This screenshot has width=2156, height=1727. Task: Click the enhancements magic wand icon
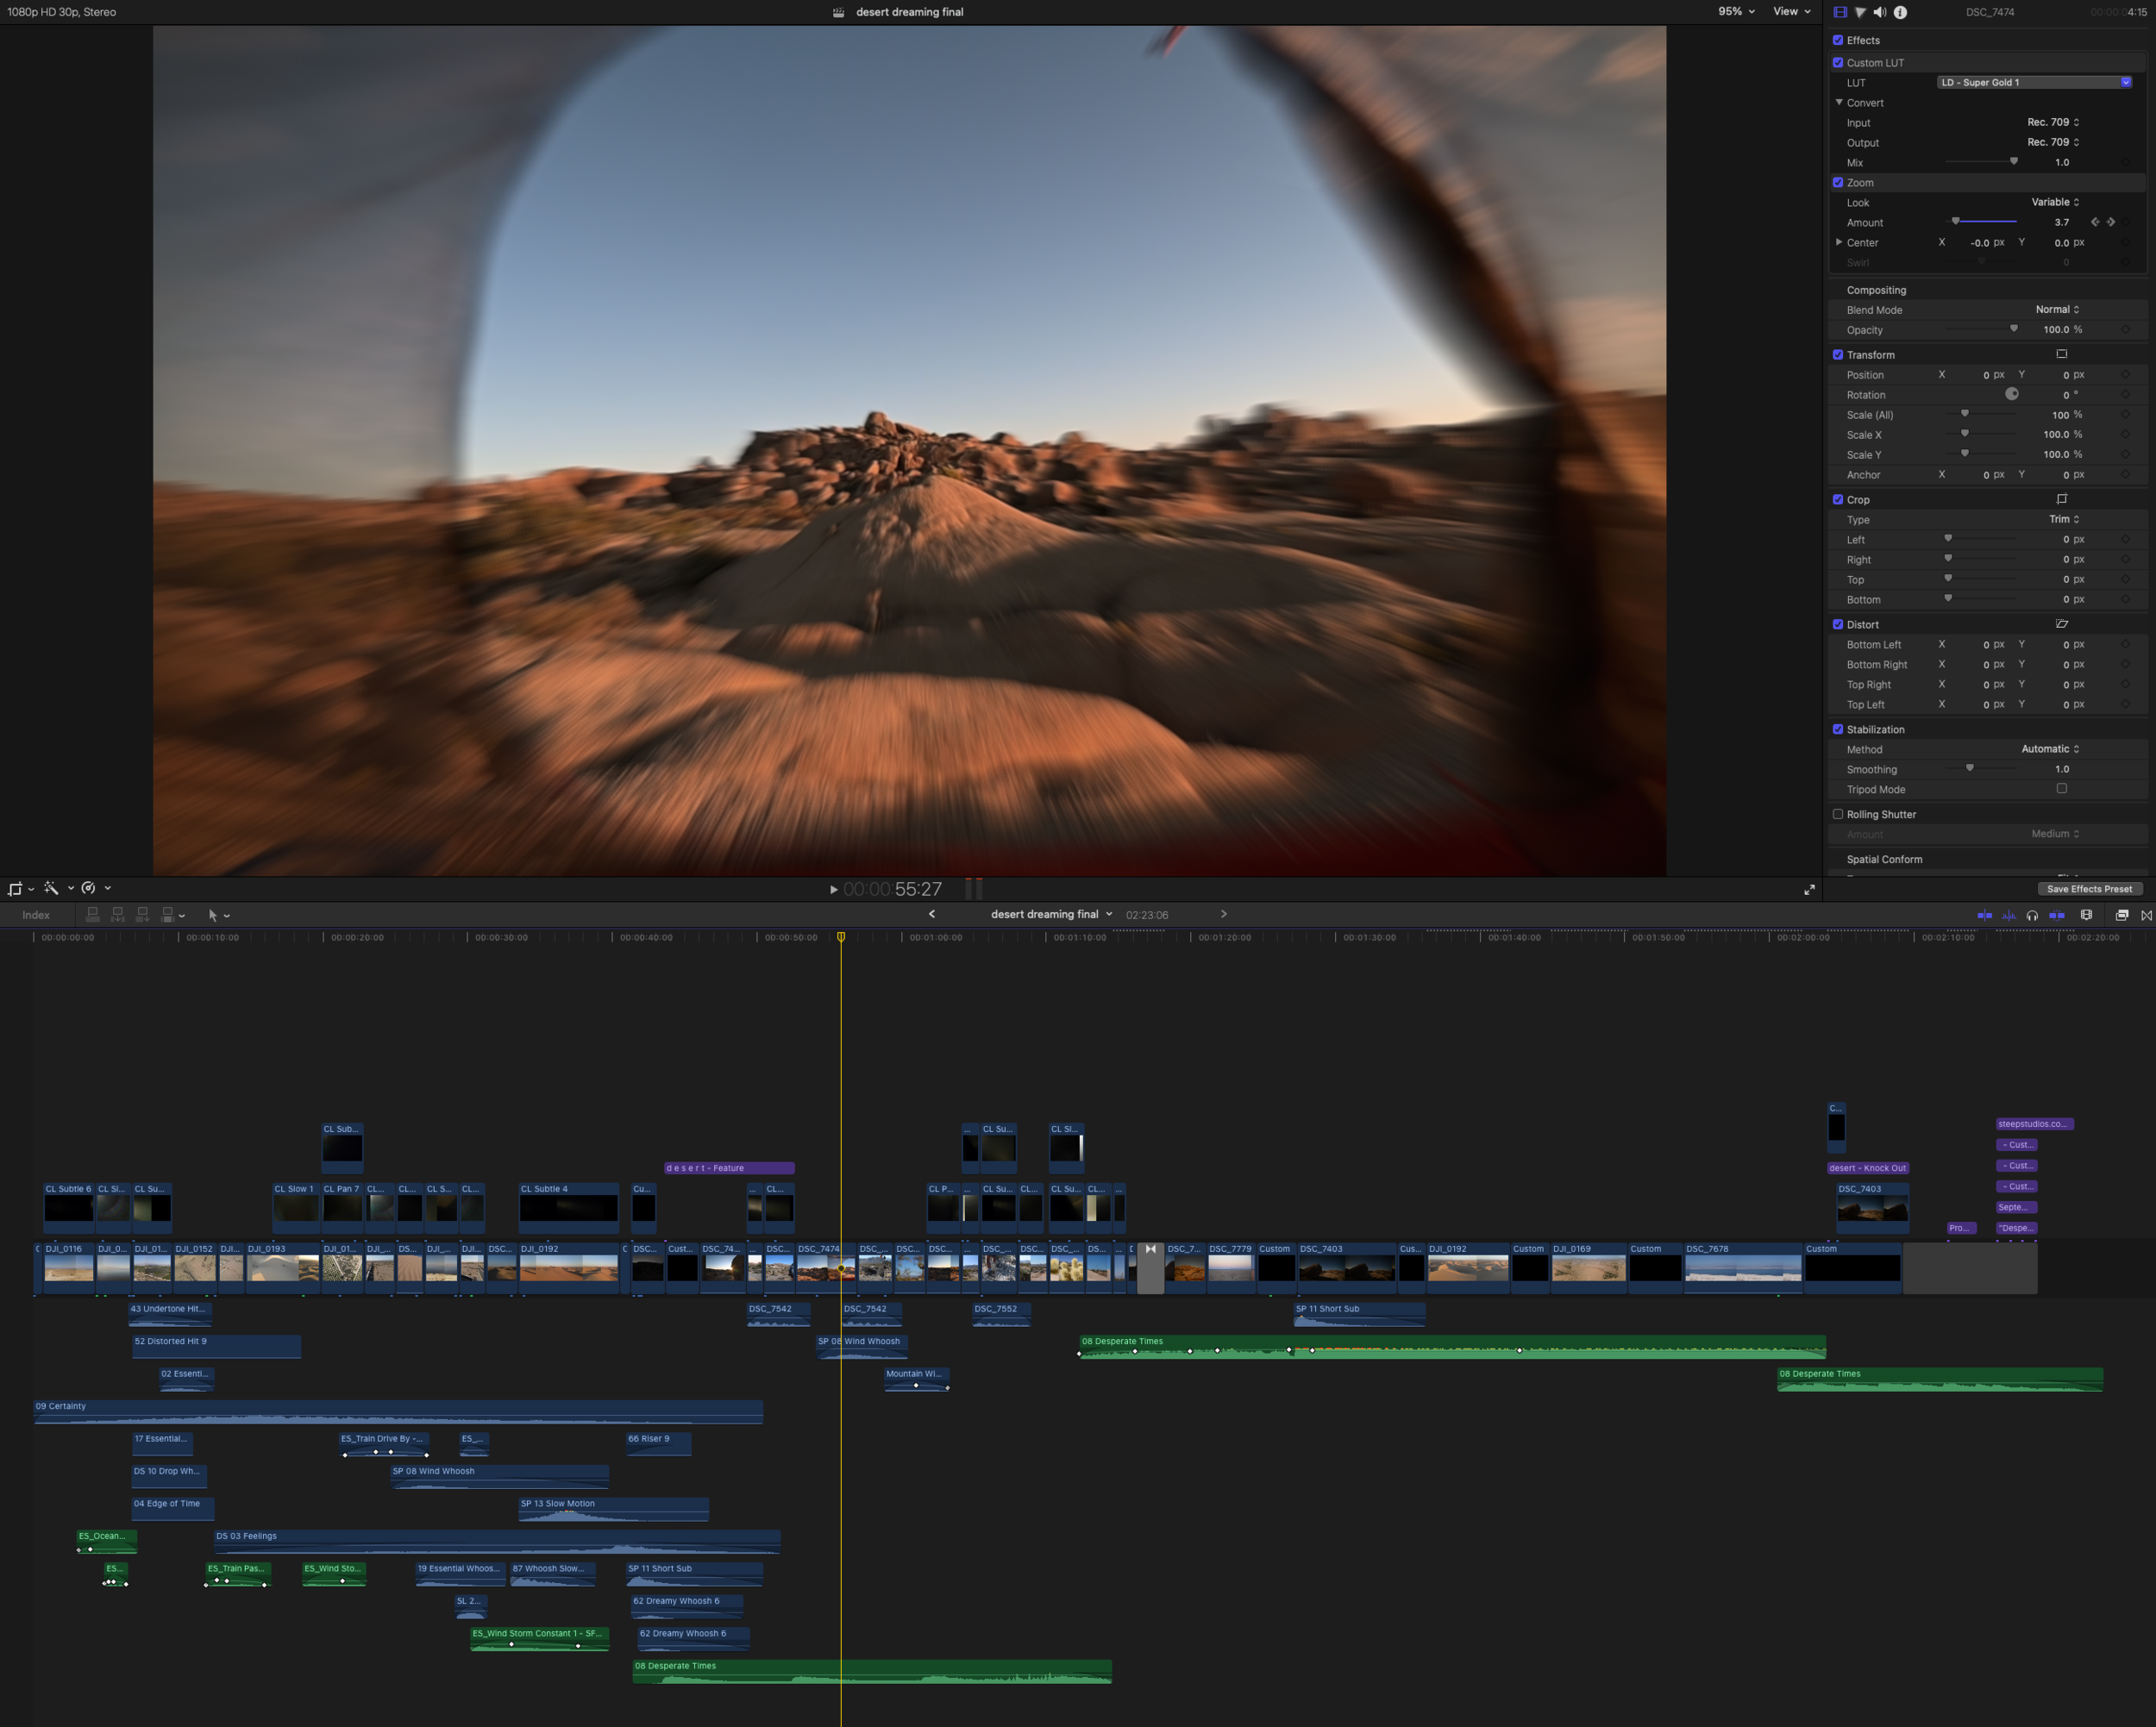(51, 888)
